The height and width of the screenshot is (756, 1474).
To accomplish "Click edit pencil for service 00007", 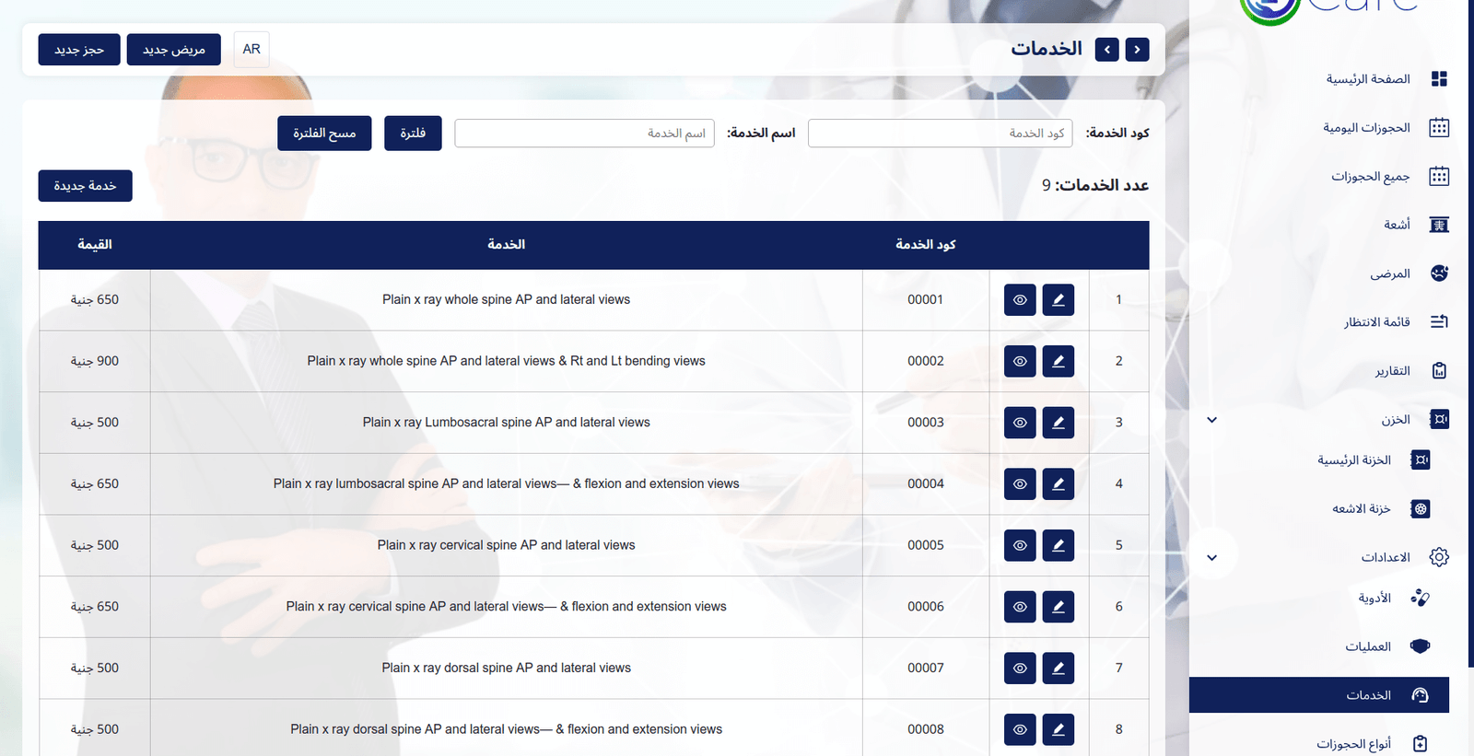I will [x=1058, y=669].
